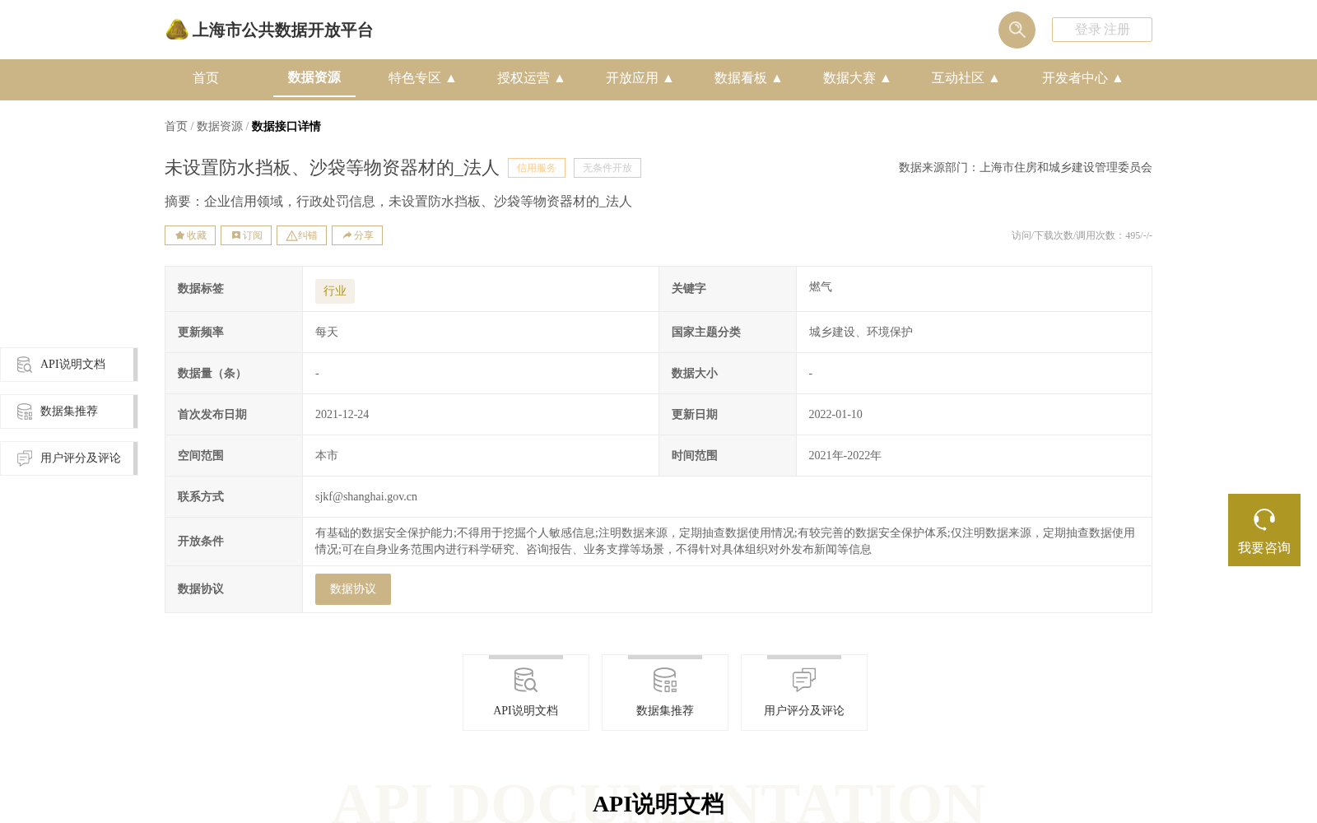Viewport: 1317px width, 823px height.
Task: Click the 分享 share button
Action: pos(357,235)
